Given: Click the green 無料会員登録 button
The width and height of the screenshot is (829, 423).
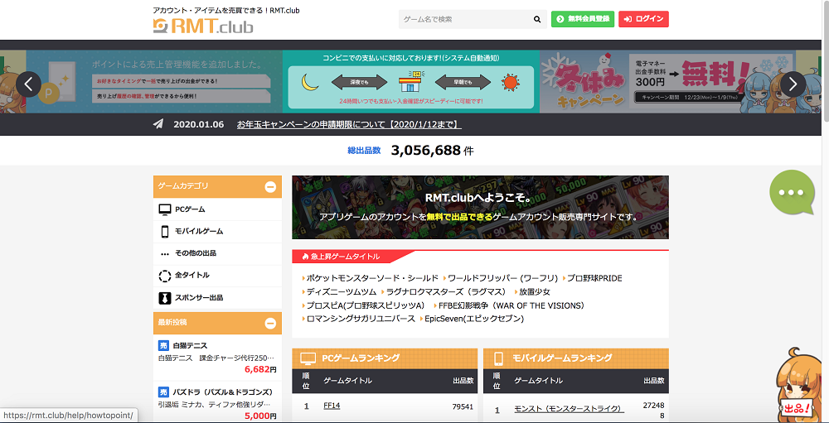Looking at the screenshot, I should pos(583,19).
